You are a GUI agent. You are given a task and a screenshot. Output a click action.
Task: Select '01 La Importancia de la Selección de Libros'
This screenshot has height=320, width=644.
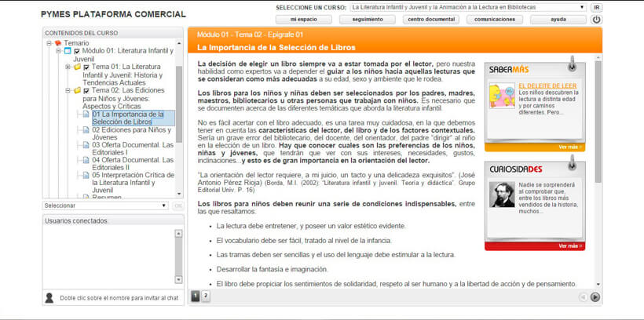[x=134, y=118]
